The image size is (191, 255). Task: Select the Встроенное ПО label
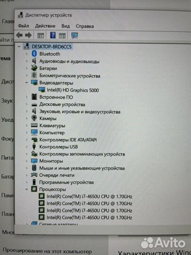[x=56, y=97]
